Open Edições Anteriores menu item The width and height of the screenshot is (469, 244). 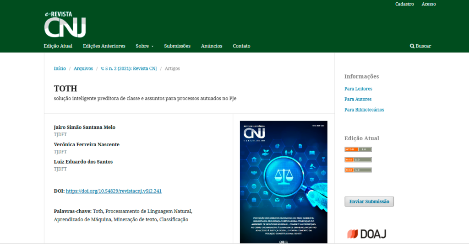(x=104, y=46)
